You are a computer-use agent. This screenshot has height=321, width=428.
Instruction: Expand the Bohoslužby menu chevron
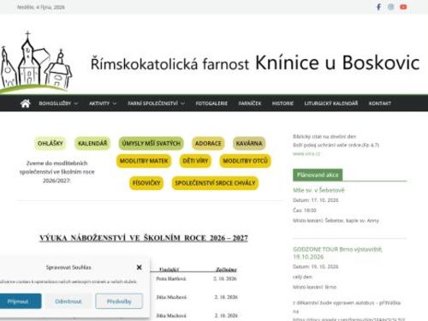pyautogui.click(x=76, y=104)
